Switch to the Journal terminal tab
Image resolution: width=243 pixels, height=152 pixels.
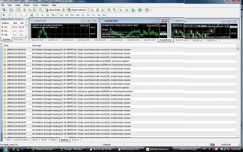pos(75,140)
